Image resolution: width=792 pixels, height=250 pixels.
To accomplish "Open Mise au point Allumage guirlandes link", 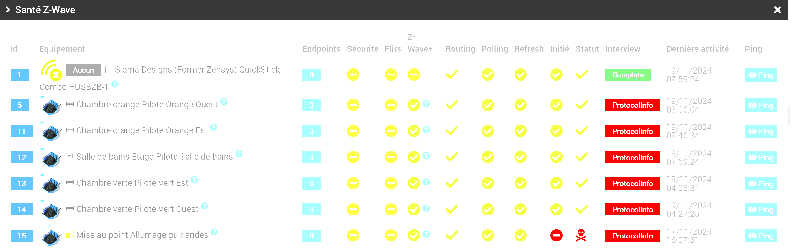I will coord(142,235).
